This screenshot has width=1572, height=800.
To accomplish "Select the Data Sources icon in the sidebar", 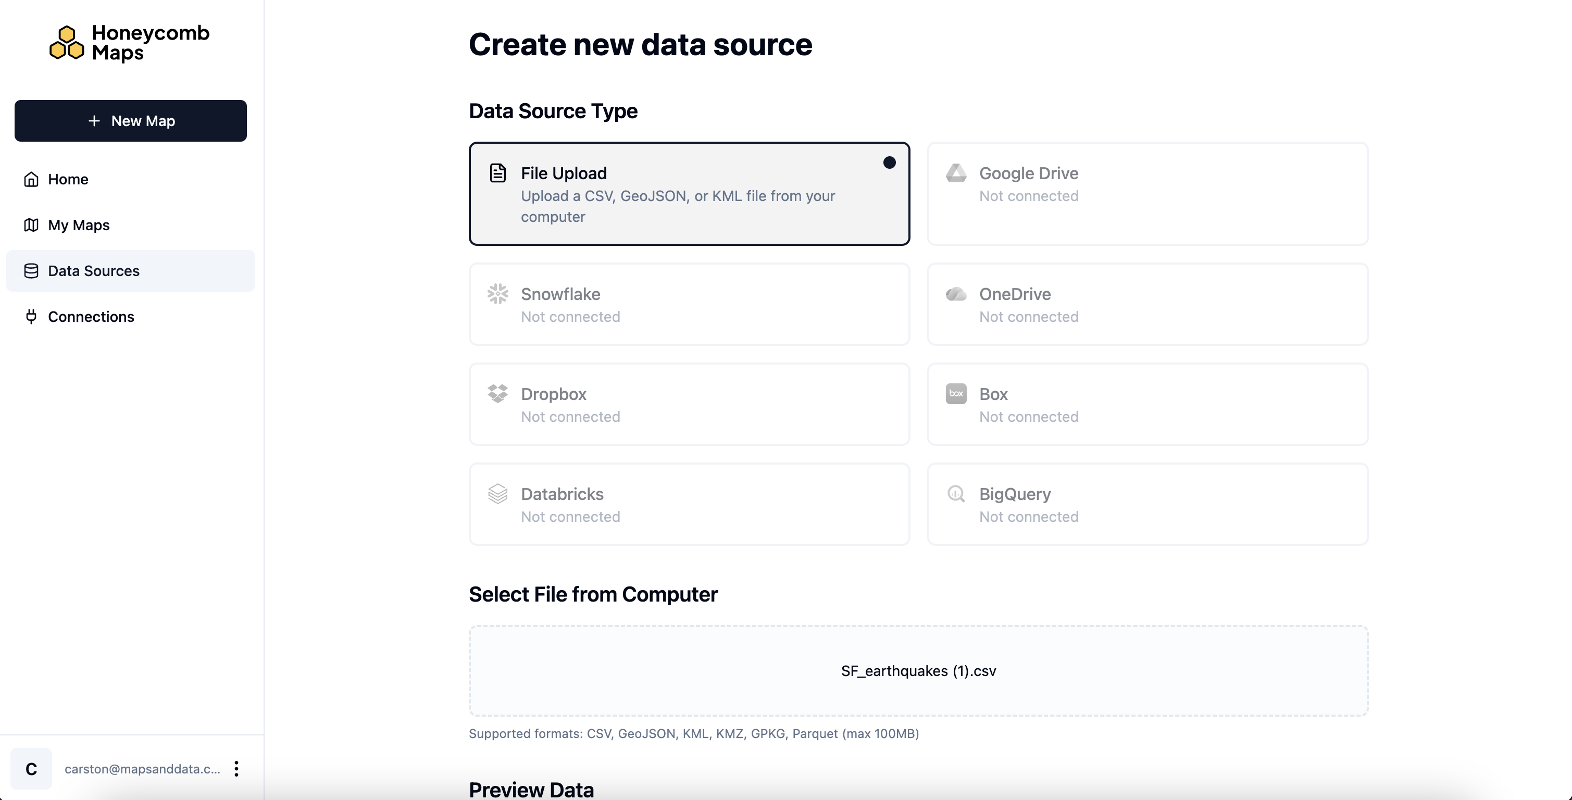I will click(x=31, y=271).
